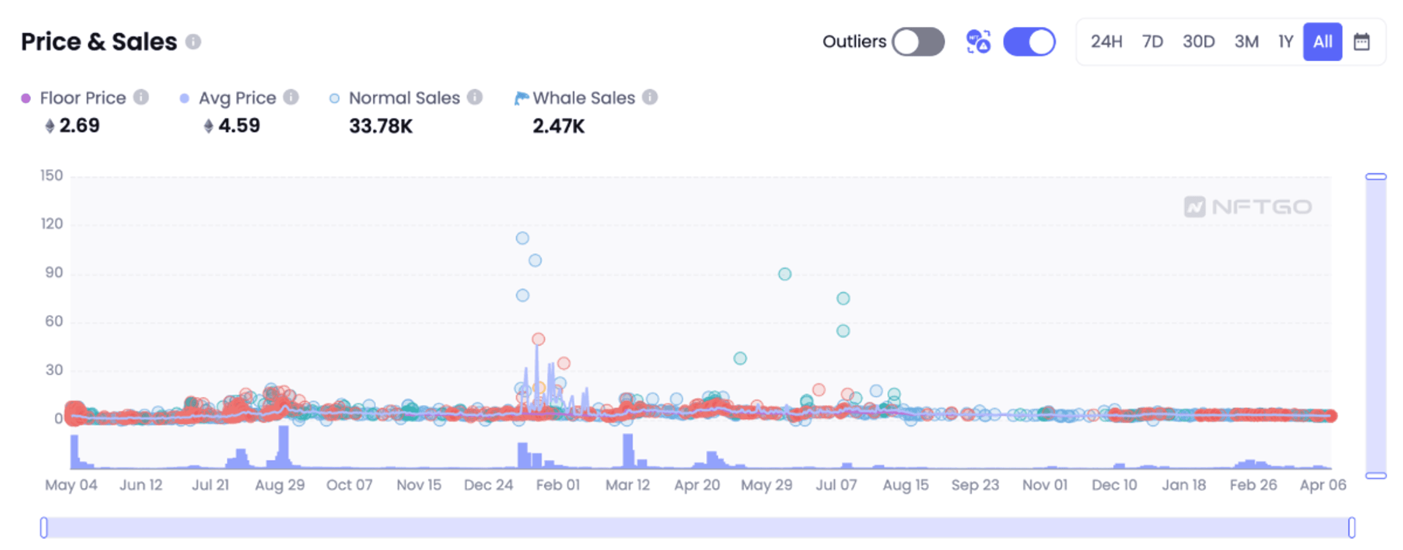The width and height of the screenshot is (1403, 550).
Task: Click the info icon beside Price & Sales title
Action: 193,42
